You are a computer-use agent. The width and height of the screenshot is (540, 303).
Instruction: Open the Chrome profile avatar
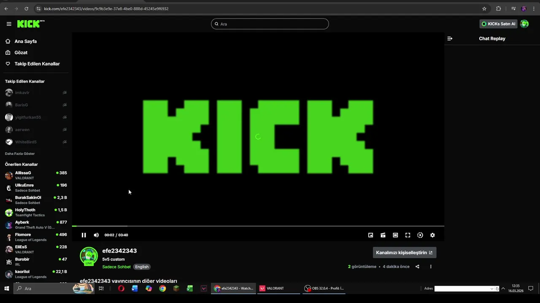click(x=524, y=8)
